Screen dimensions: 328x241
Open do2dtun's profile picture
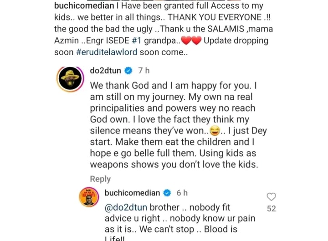click(x=71, y=78)
